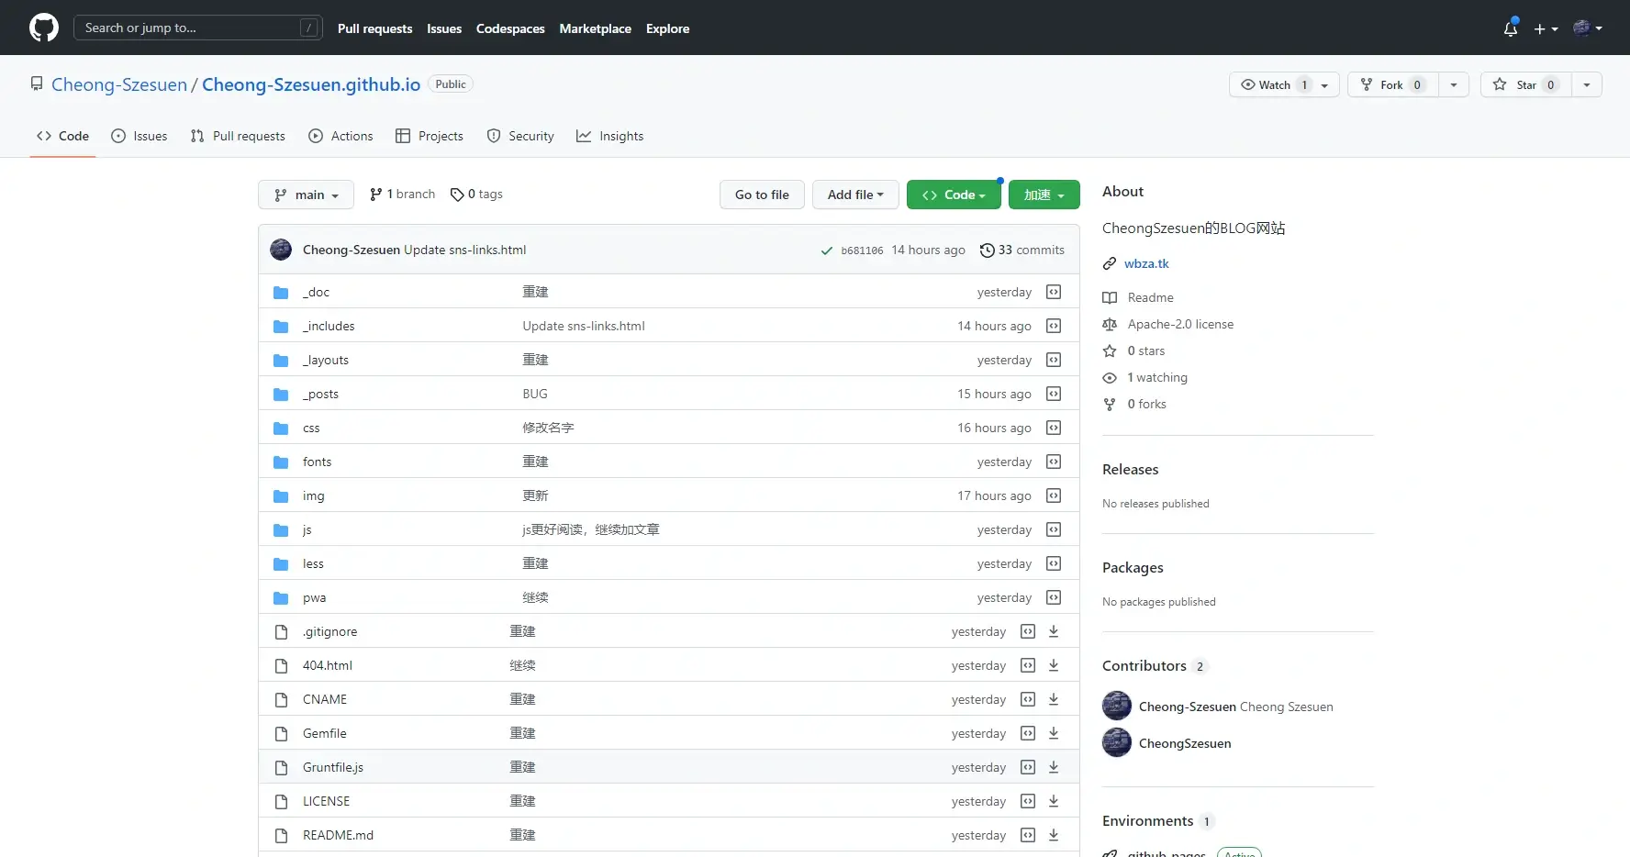Open the Add file dropdown

point(854,195)
